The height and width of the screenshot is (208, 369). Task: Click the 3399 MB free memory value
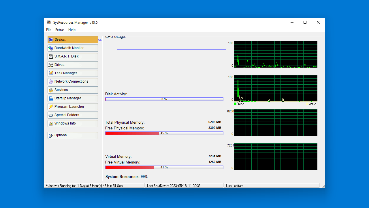(x=215, y=128)
